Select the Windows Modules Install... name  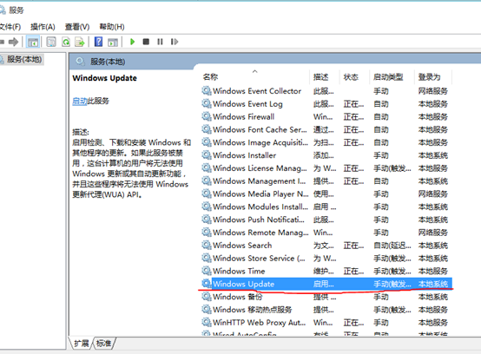(x=260, y=206)
